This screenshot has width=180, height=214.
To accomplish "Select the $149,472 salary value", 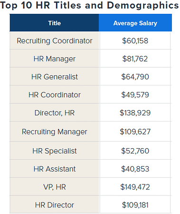I will pyautogui.click(x=135, y=187).
